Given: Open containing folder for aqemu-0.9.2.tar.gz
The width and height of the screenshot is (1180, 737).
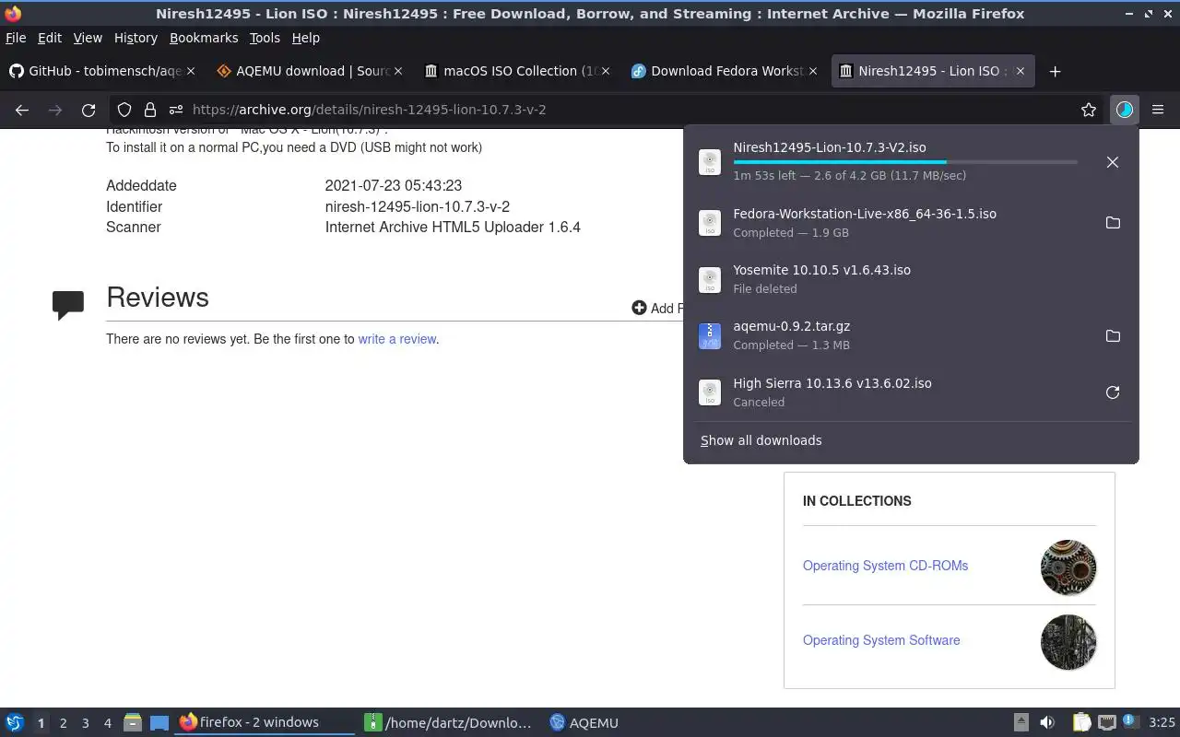Looking at the screenshot, I should (1113, 336).
